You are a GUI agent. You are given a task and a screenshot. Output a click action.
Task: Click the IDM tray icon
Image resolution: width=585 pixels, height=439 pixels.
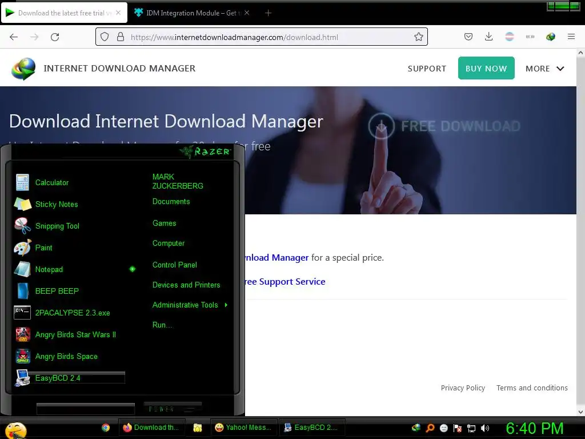pyautogui.click(x=416, y=428)
